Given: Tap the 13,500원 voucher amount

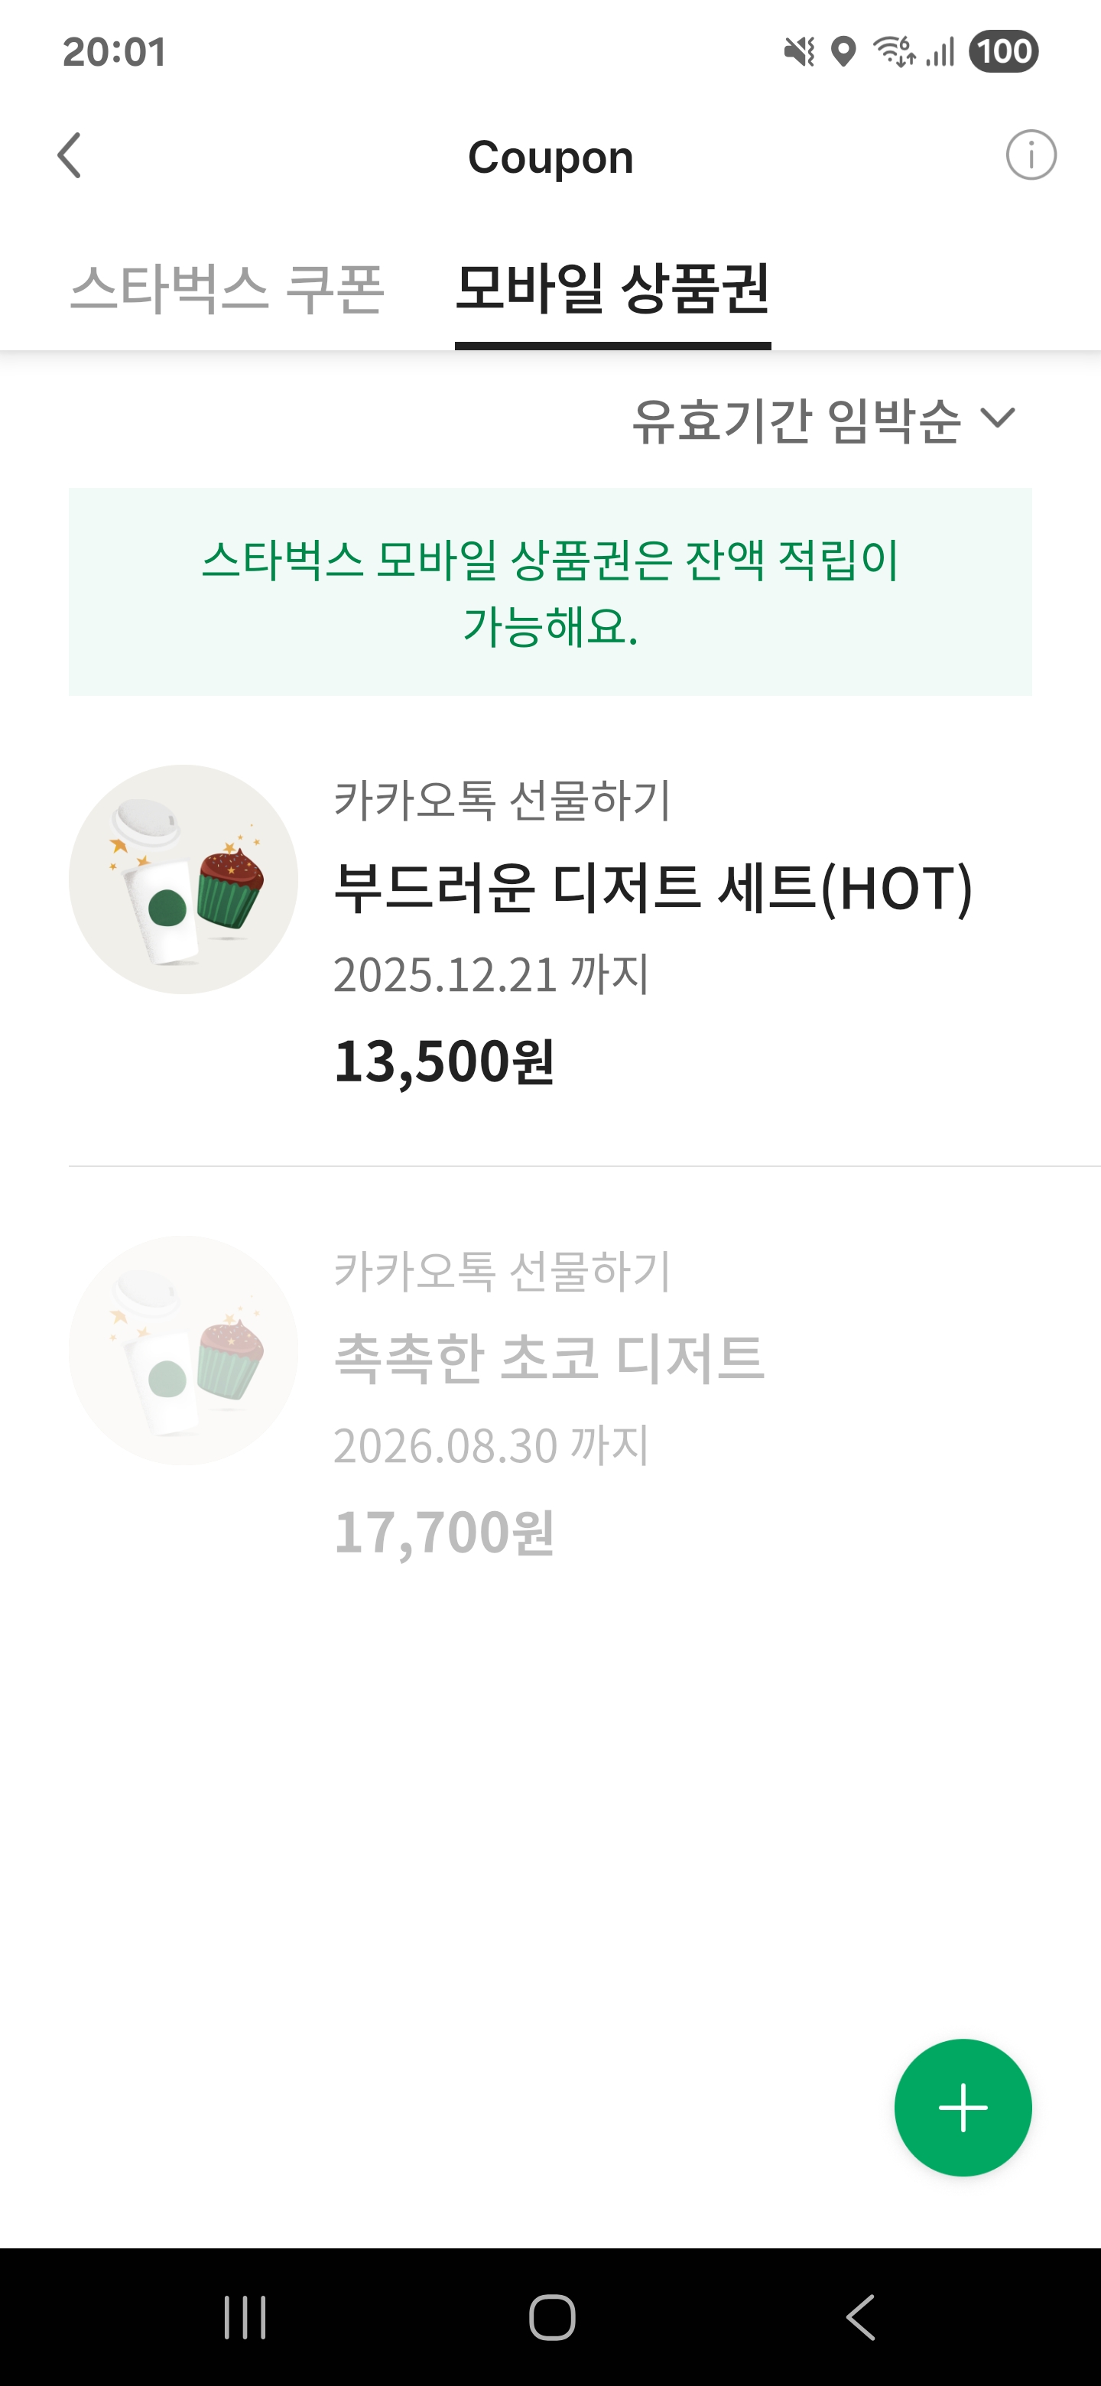Looking at the screenshot, I should tap(443, 1061).
